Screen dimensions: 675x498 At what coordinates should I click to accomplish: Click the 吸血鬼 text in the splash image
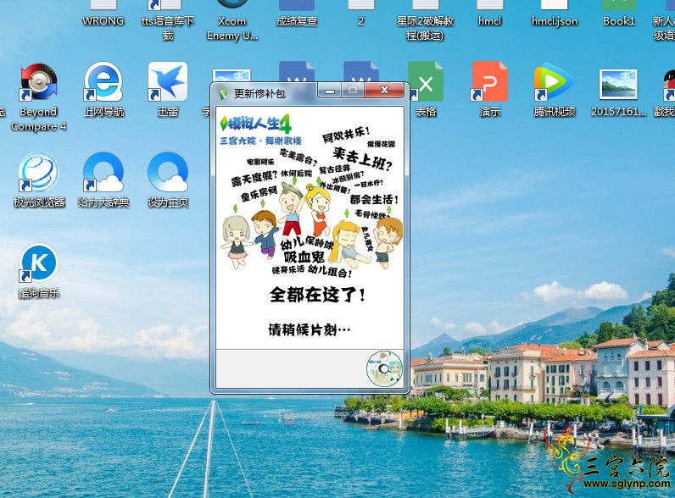coord(304,257)
